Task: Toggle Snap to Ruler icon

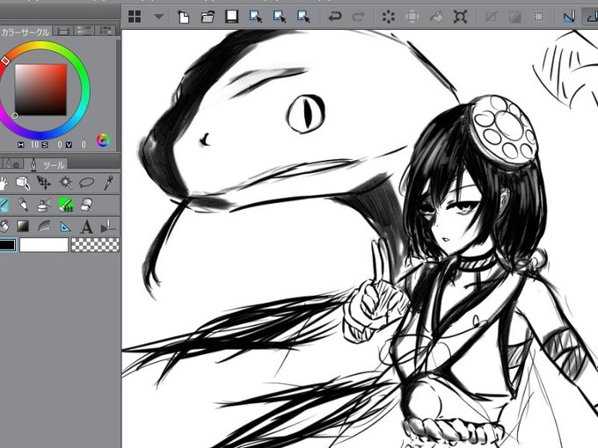Action: tap(569, 17)
